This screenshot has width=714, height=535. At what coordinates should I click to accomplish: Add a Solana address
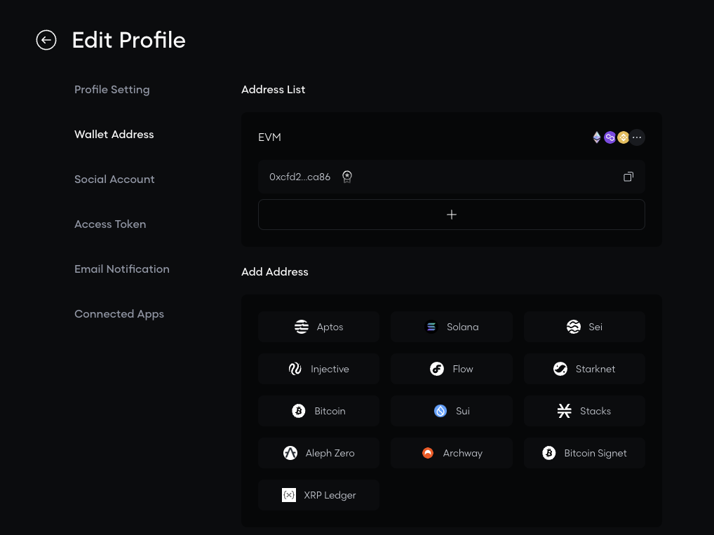(x=451, y=327)
